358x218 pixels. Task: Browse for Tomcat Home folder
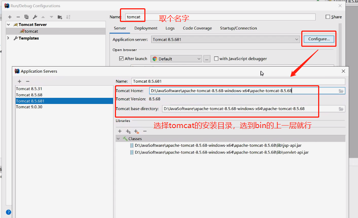click(341, 91)
